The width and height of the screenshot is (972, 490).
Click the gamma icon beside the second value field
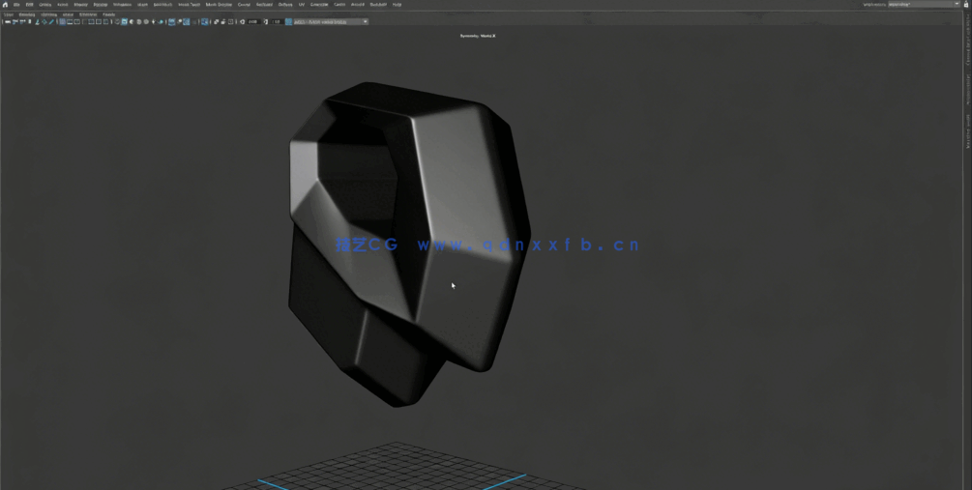(266, 21)
